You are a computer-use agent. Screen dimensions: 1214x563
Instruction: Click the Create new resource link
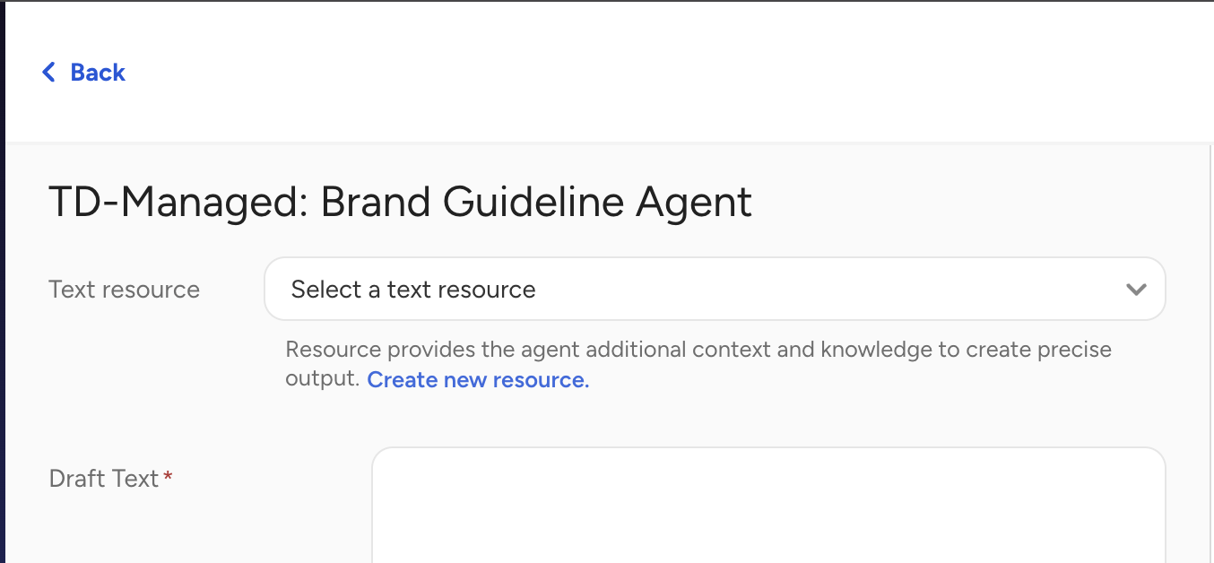478,380
